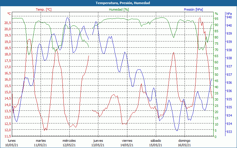
Task: Click the '17,5' temperature axis value
Action: click(8, 61)
